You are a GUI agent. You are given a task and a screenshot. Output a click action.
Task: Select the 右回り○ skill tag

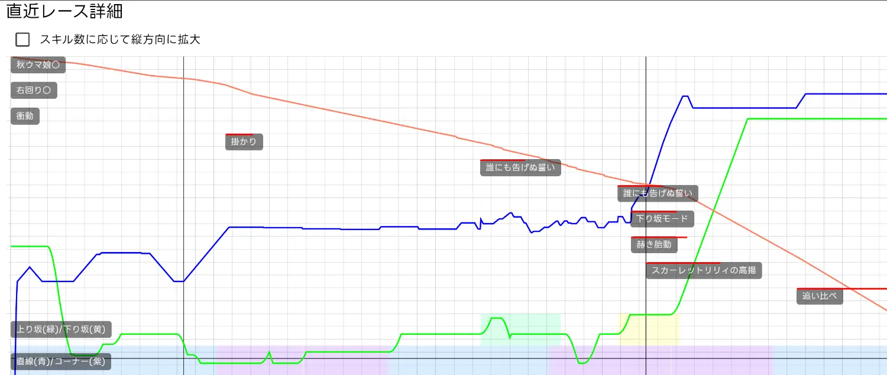click(x=34, y=90)
